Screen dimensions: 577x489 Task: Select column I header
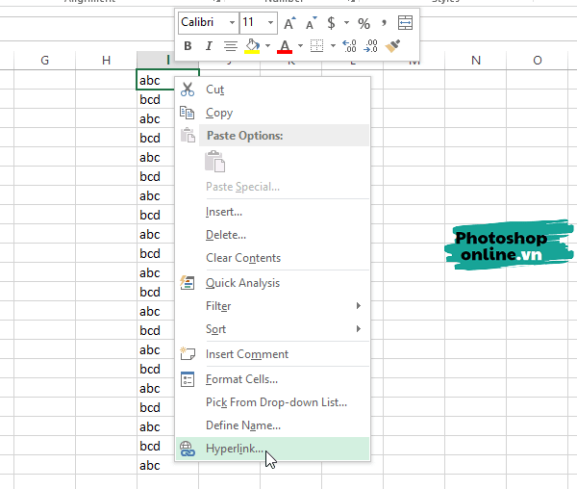(167, 60)
